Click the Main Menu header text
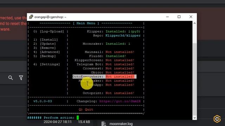This screenshot has height=126, width=225. pyautogui.click(x=86, y=23)
